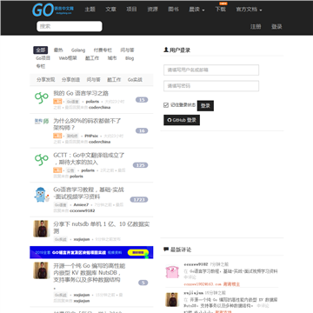Open Go语言 node tag under 我的 Go post
Screen dimensions: 313x313
click(72, 102)
